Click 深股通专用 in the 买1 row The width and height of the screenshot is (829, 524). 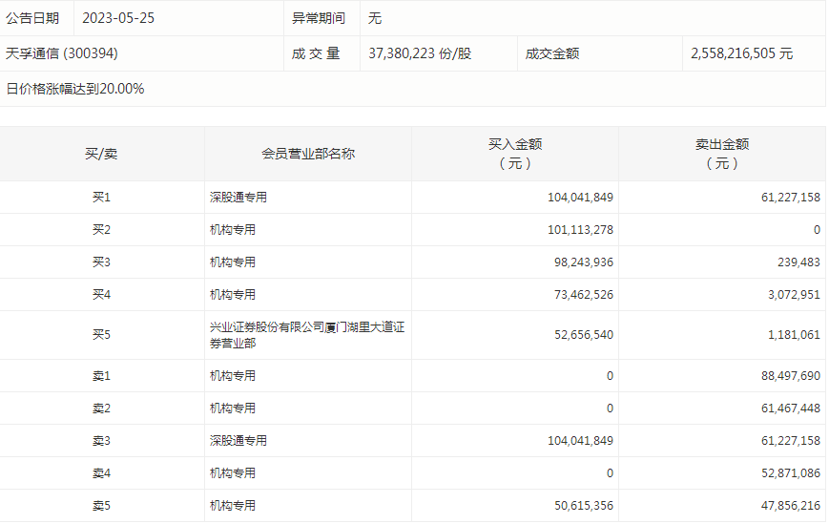238,198
